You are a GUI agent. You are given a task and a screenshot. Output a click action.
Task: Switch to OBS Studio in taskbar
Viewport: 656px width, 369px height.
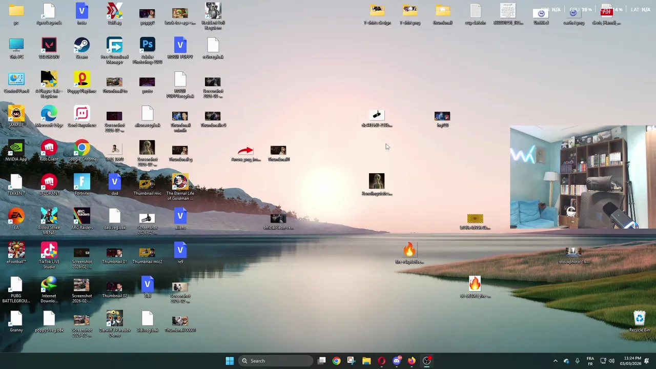pyautogui.click(x=426, y=361)
